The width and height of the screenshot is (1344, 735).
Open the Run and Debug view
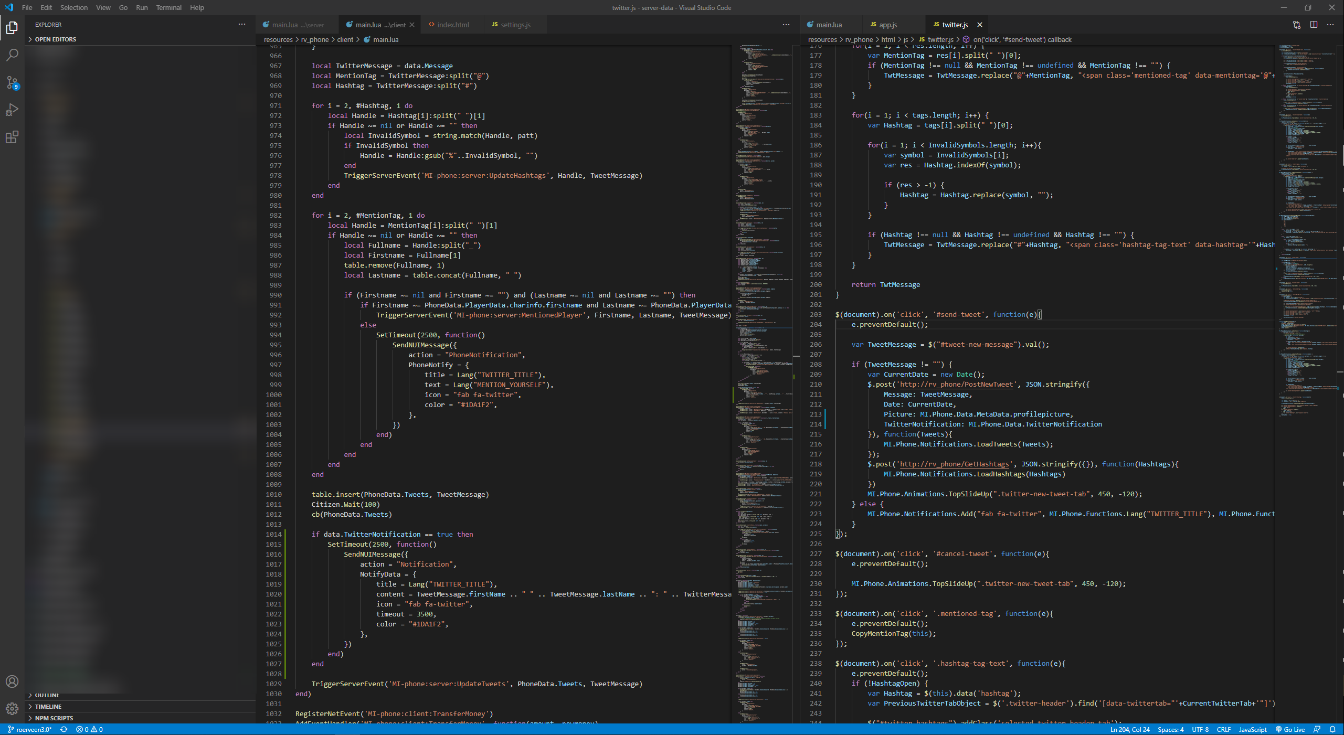12,110
